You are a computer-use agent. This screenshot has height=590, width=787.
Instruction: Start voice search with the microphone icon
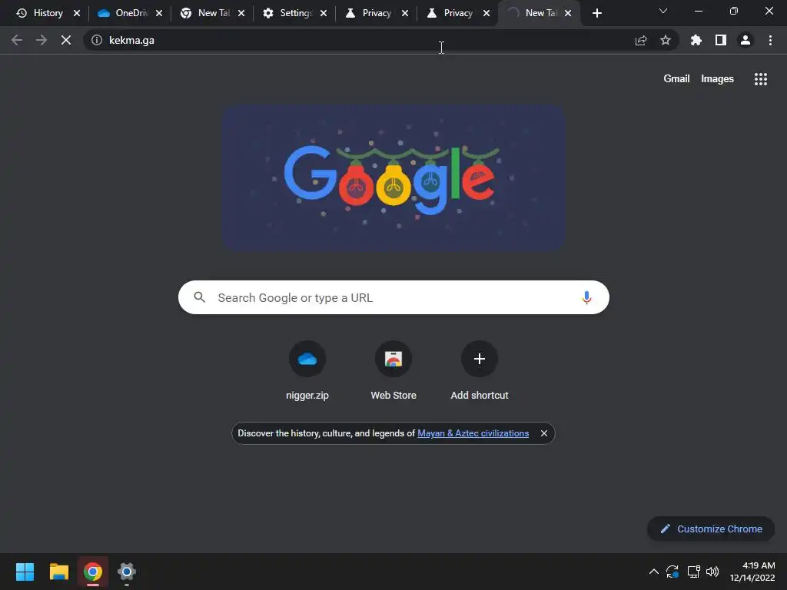coord(586,297)
